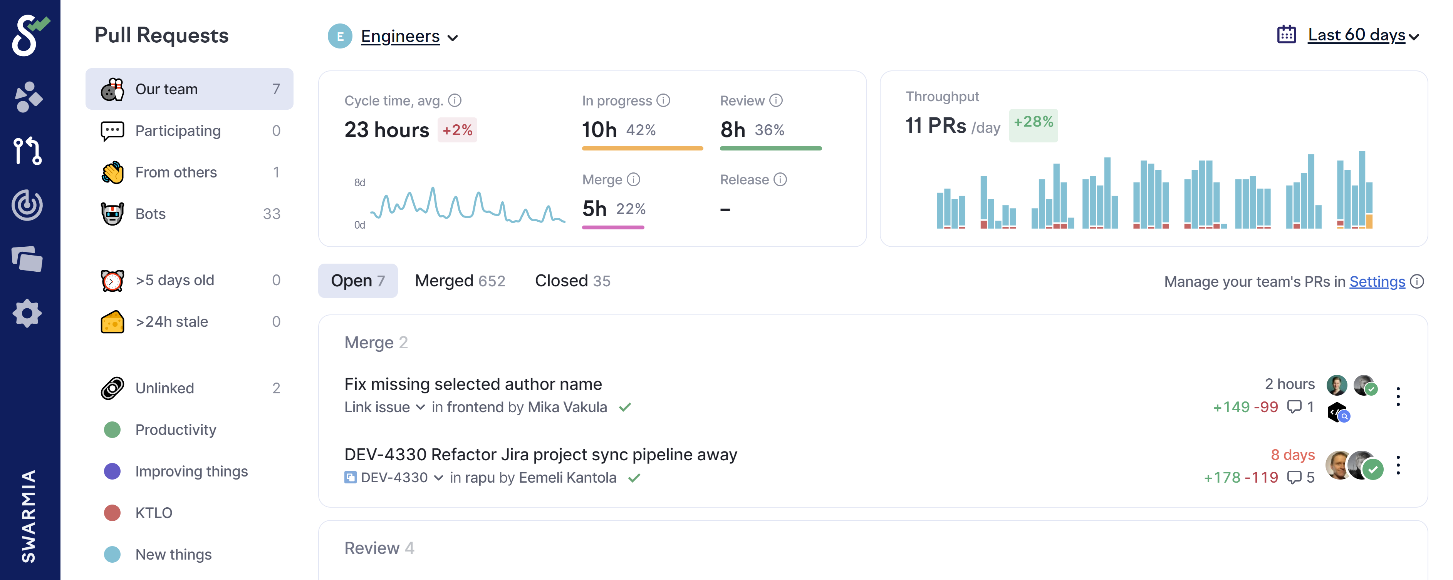Image resolution: width=1453 pixels, height=580 pixels.
Task: Open the pull requests icon in sidebar
Action: coord(28,150)
